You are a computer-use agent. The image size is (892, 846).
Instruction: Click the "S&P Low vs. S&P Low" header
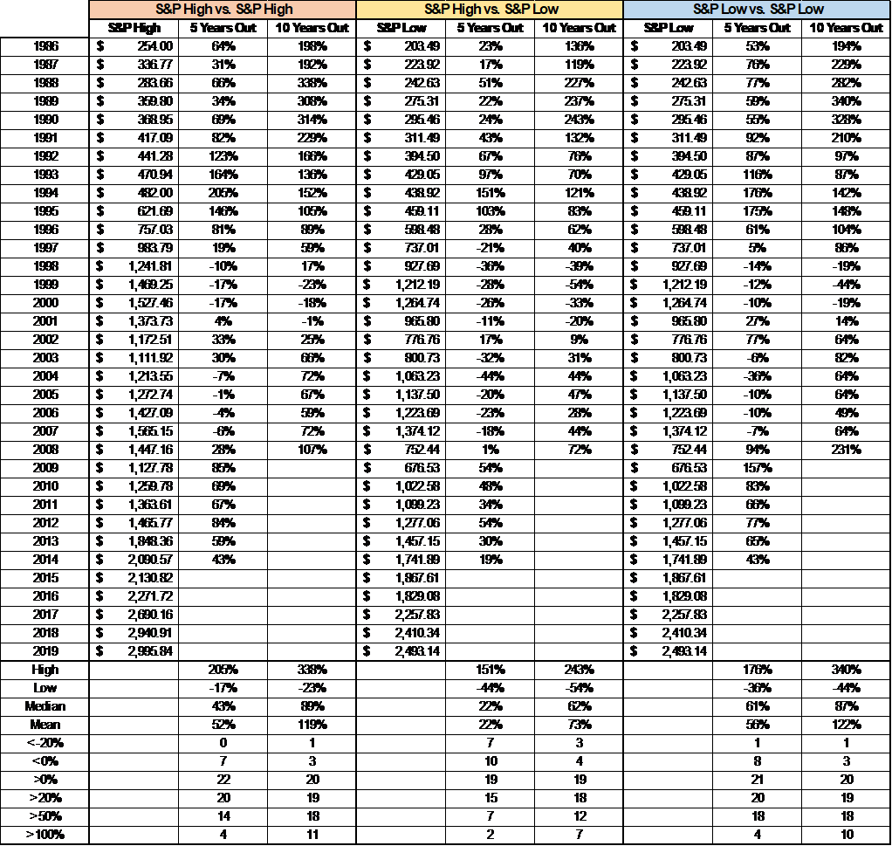pos(757,10)
